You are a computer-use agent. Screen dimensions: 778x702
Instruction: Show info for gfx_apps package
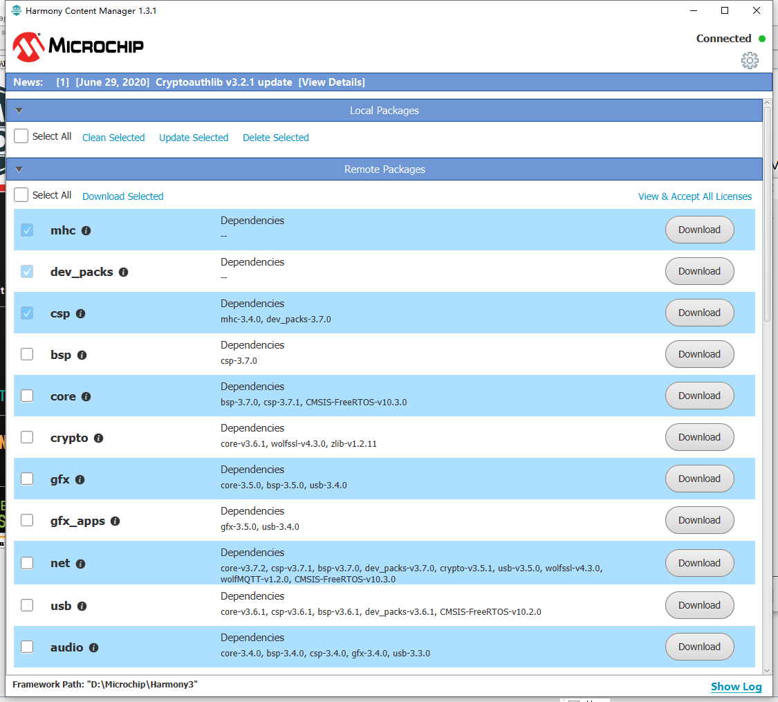(115, 521)
